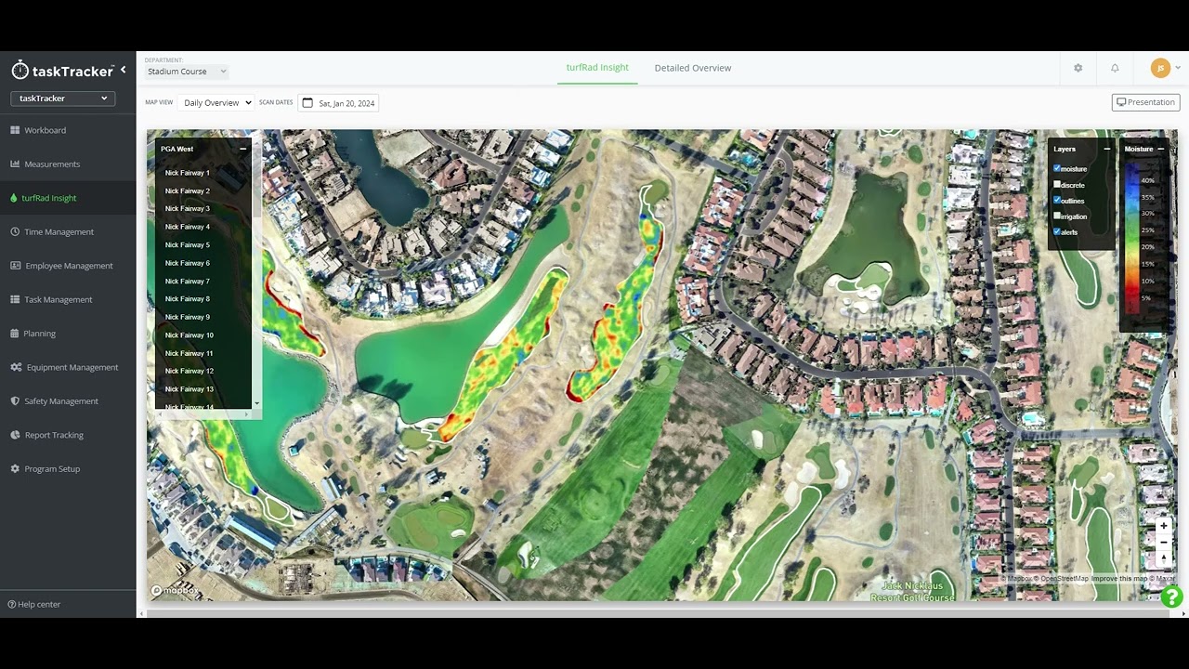Open the notifications bell
1189x669 pixels.
(x=1115, y=68)
